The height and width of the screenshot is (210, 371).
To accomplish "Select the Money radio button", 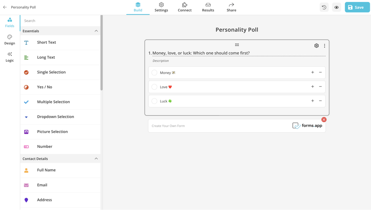I will pos(154,73).
